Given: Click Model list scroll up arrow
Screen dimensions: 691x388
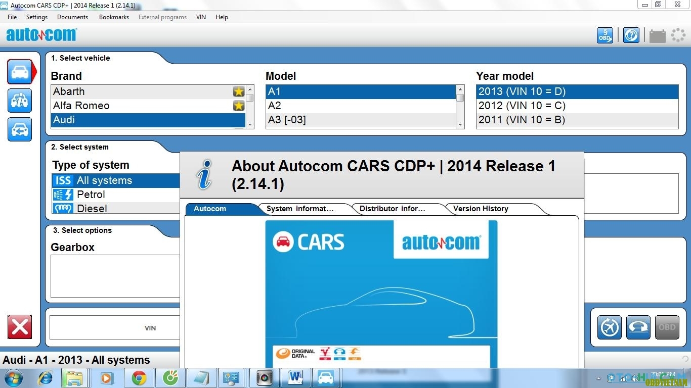Looking at the screenshot, I should pyautogui.click(x=460, y=89).
